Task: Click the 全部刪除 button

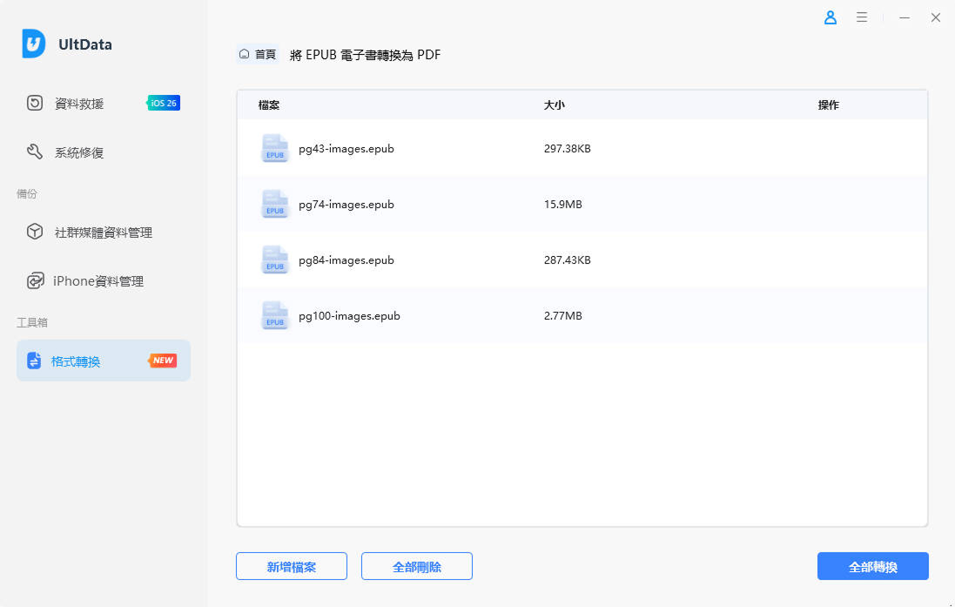Action: 417,566
